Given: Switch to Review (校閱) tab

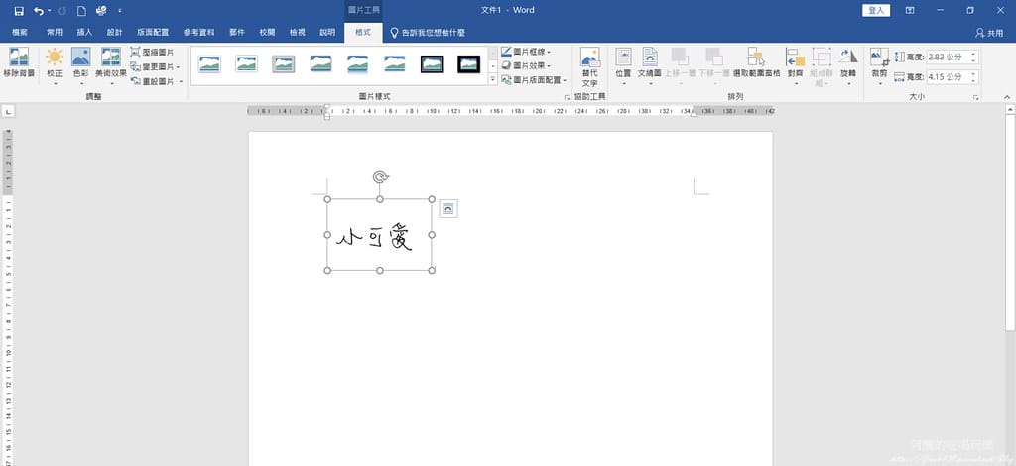Looking at the screenshot, I should [x=267, y=33].
